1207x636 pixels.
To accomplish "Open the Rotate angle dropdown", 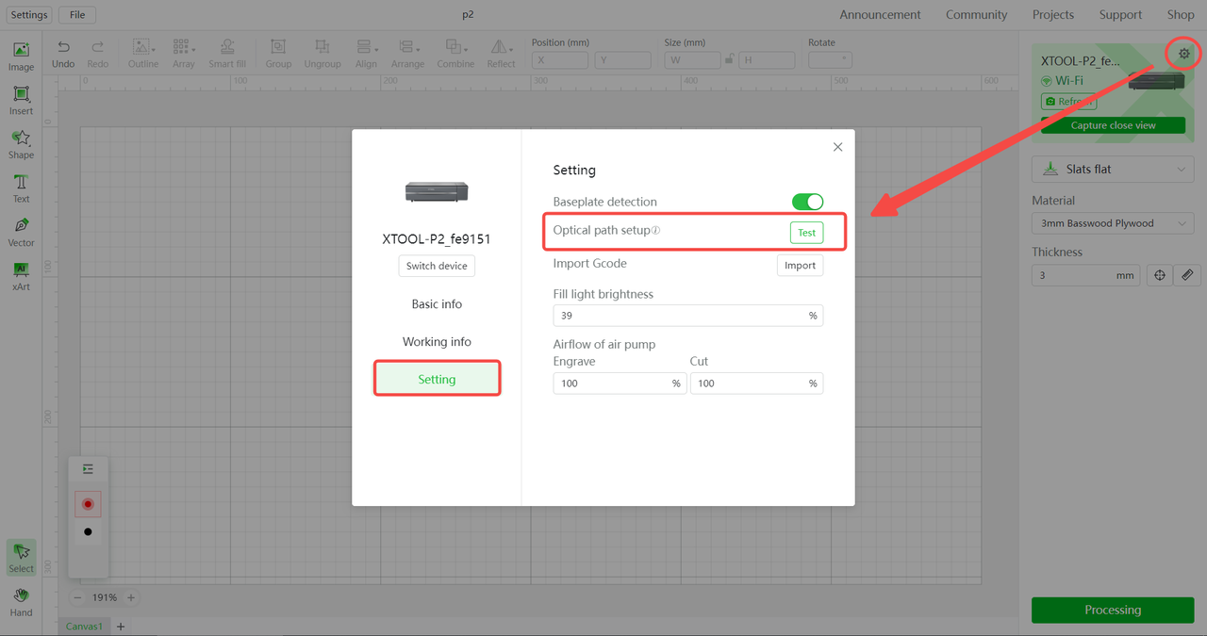I will point(830,59).
